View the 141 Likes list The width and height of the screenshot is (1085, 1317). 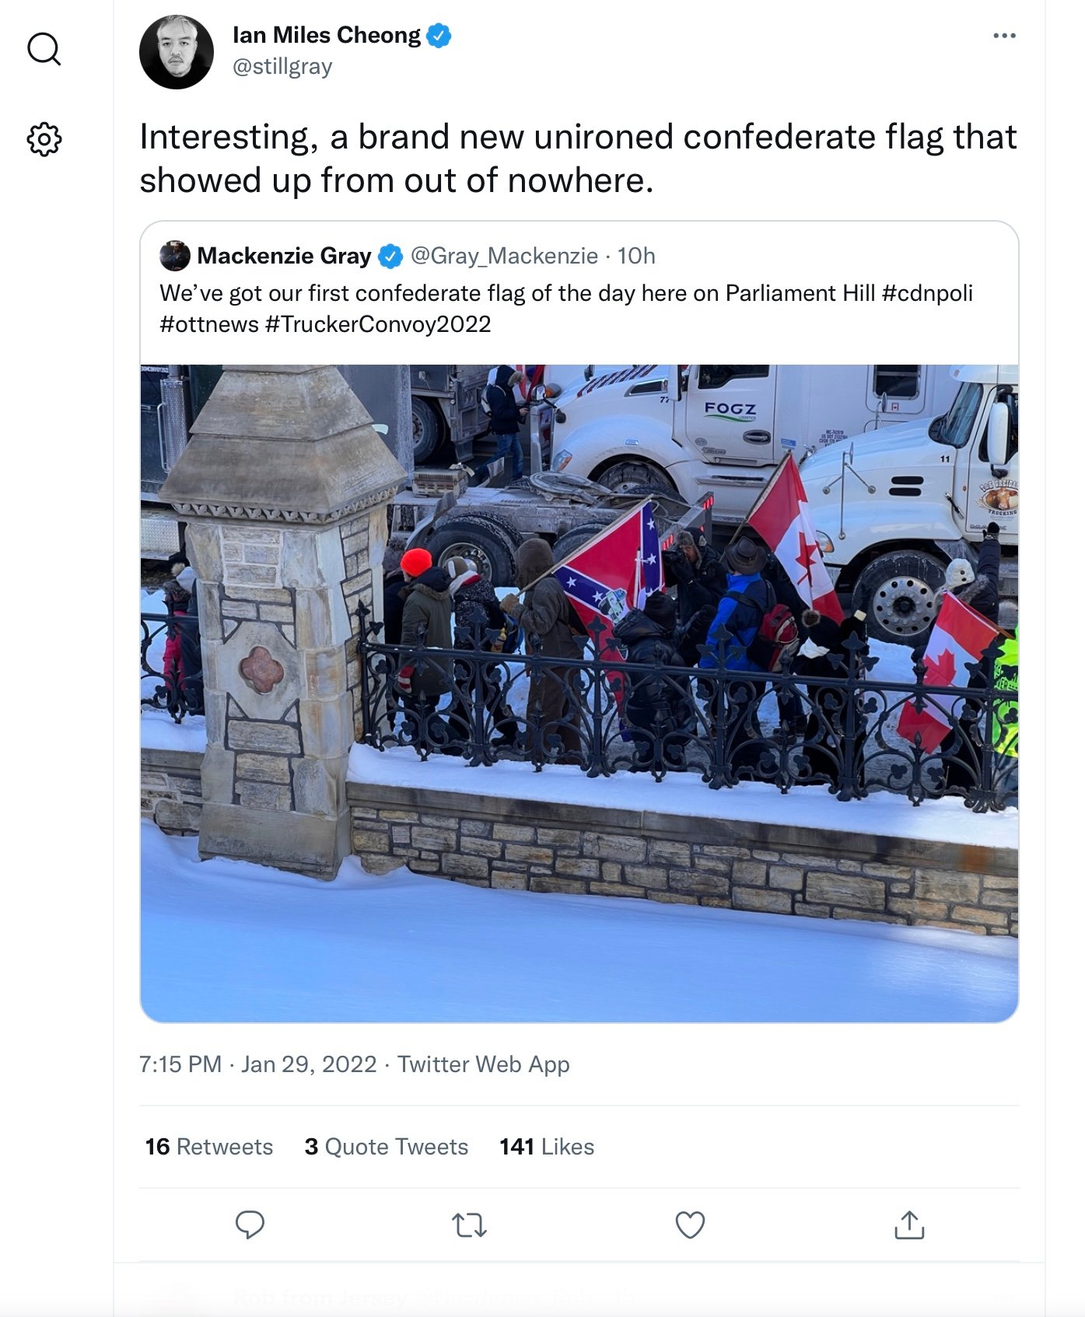pos(547,1147)
